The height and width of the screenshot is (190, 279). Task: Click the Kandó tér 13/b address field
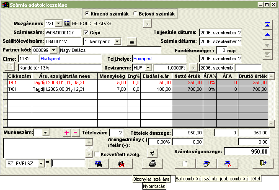60,68
